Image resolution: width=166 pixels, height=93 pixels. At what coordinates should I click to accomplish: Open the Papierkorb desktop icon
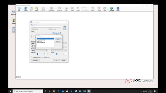tap(13, 13)
